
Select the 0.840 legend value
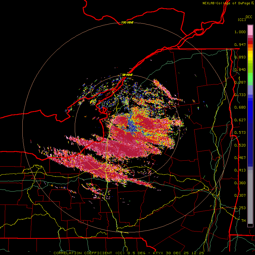[x=240, y=70]
